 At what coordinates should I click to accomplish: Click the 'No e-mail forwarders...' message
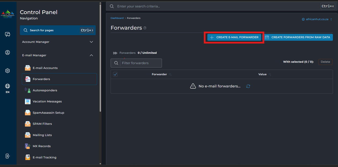pyautogui.click(x=219, y=86)
